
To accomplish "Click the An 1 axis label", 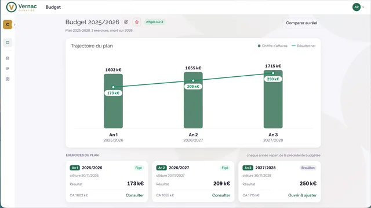I will (x=114, y=135).
